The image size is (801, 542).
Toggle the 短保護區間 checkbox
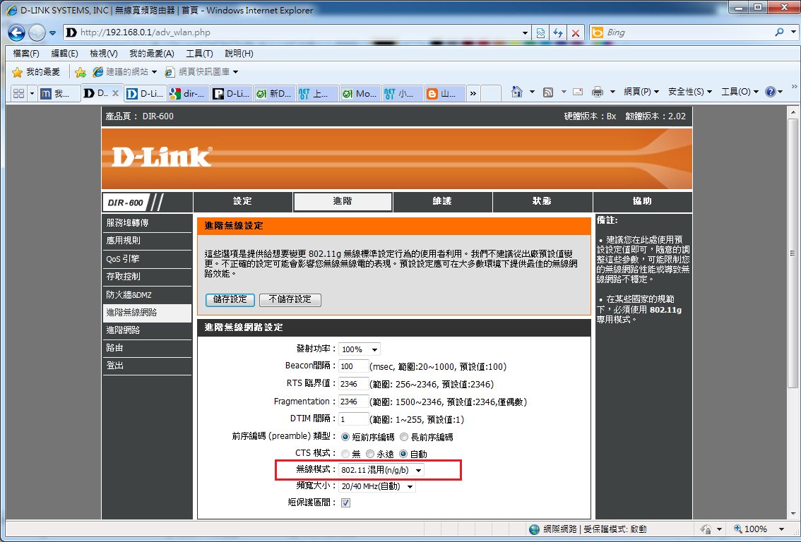click(x=345, y=502)
